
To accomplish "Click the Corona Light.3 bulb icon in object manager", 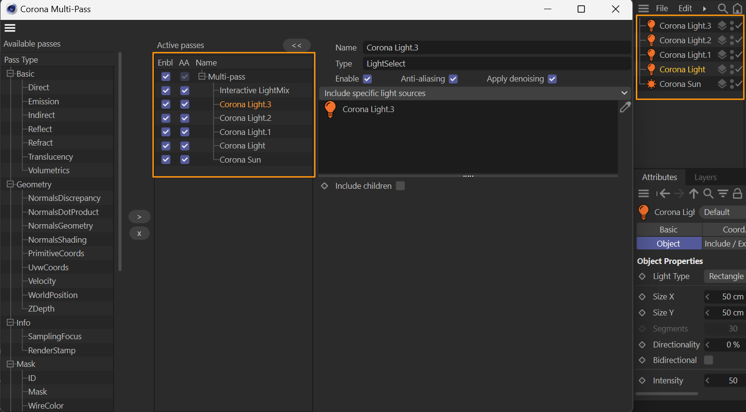I will 651,26.
